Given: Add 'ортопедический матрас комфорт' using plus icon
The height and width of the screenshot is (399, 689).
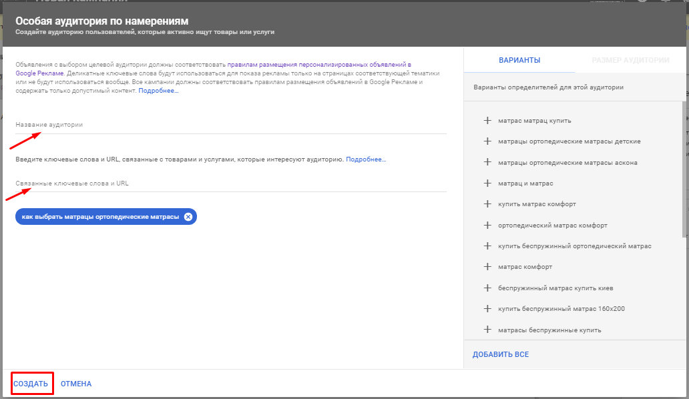Looking at the screenshot, I should click(487, 226).
